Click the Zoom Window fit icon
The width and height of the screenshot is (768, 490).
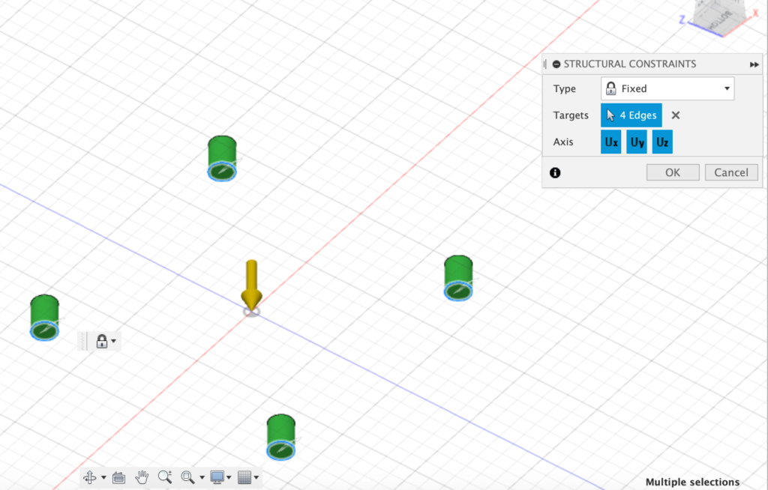point(188,477)
